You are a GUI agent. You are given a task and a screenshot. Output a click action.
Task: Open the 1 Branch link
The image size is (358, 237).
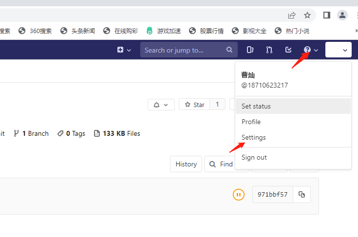pyautogui.click(x=31, y=133)
